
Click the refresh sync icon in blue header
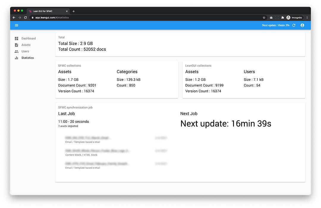click(x=294, y=25)
